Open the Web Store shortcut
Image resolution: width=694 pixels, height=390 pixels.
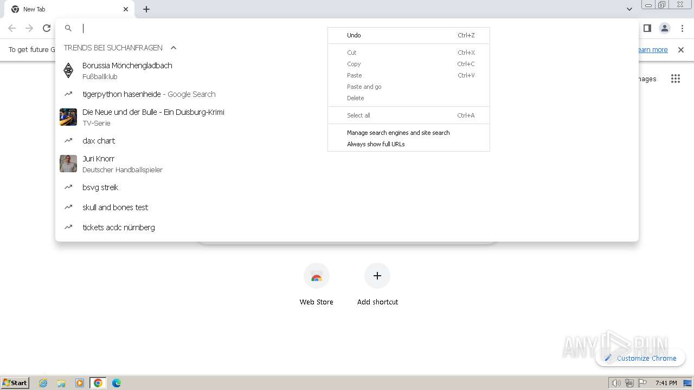317,284
